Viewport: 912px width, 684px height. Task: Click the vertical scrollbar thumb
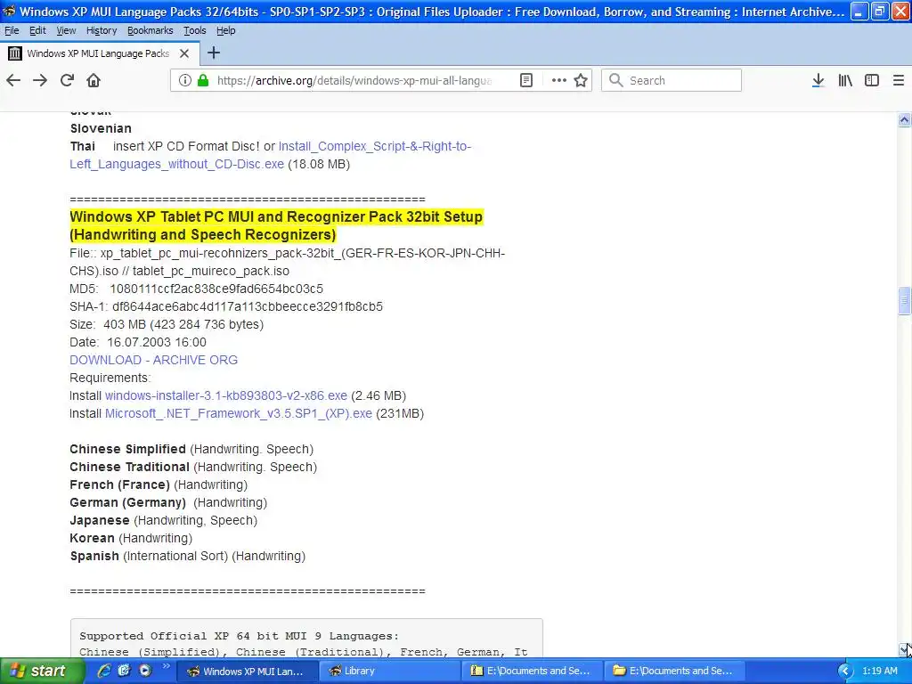(904, 301)
